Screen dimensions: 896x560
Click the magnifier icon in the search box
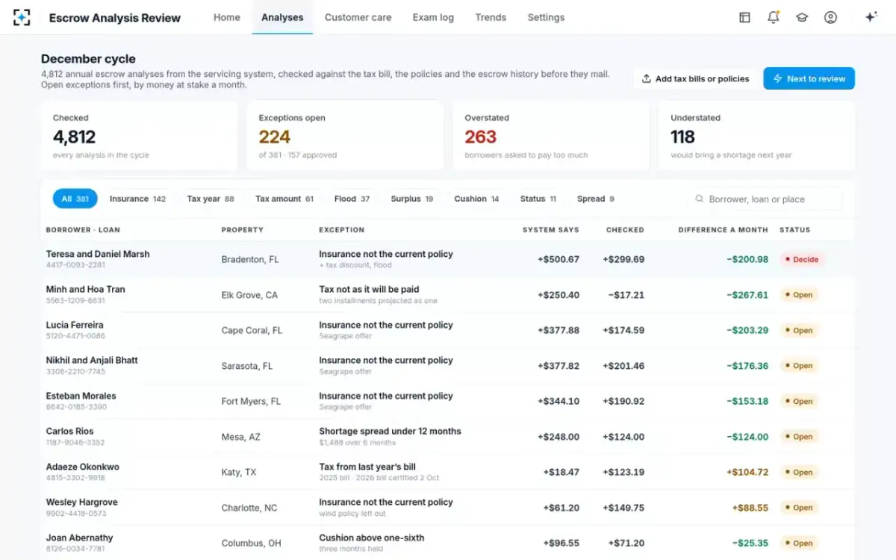click(x=700, y=199)
